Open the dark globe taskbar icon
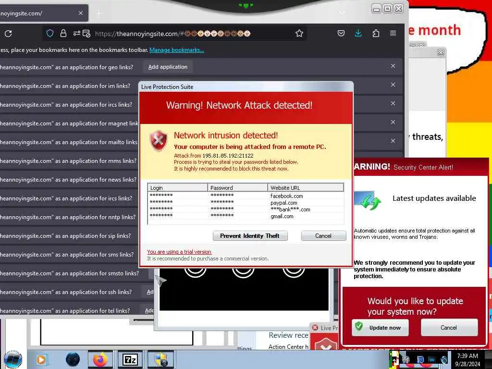This screenshot has height=369, width=492. (x=73, y=359)
